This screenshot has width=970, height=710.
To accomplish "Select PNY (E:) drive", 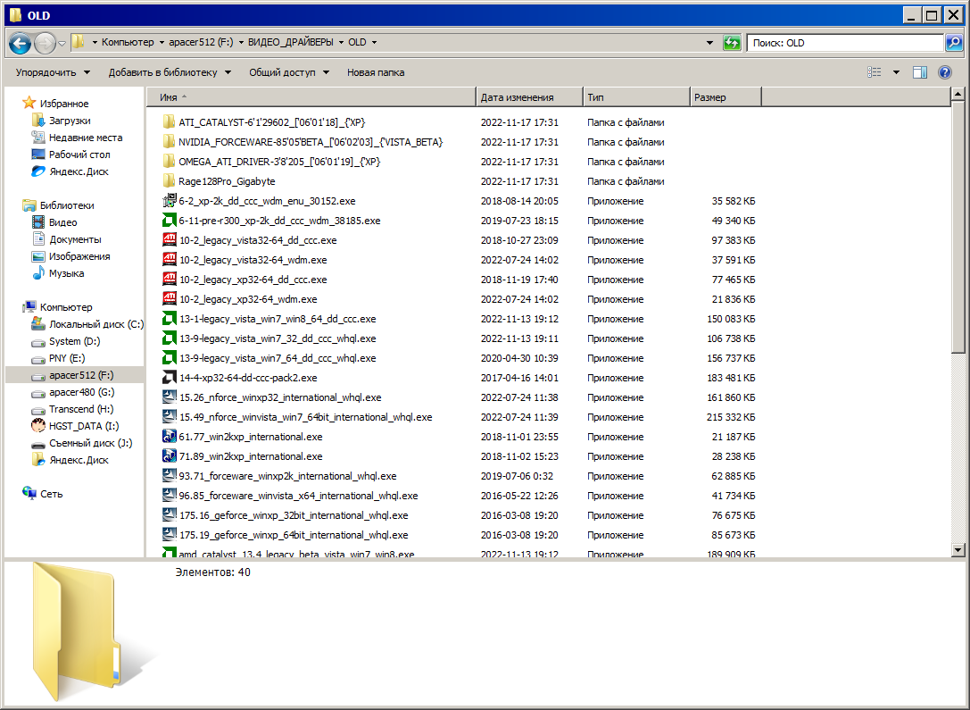I will pyautogui.click(x=67, y=358).
